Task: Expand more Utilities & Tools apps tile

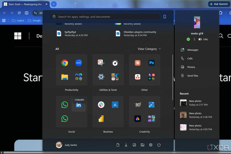Action: click(115, 77)
